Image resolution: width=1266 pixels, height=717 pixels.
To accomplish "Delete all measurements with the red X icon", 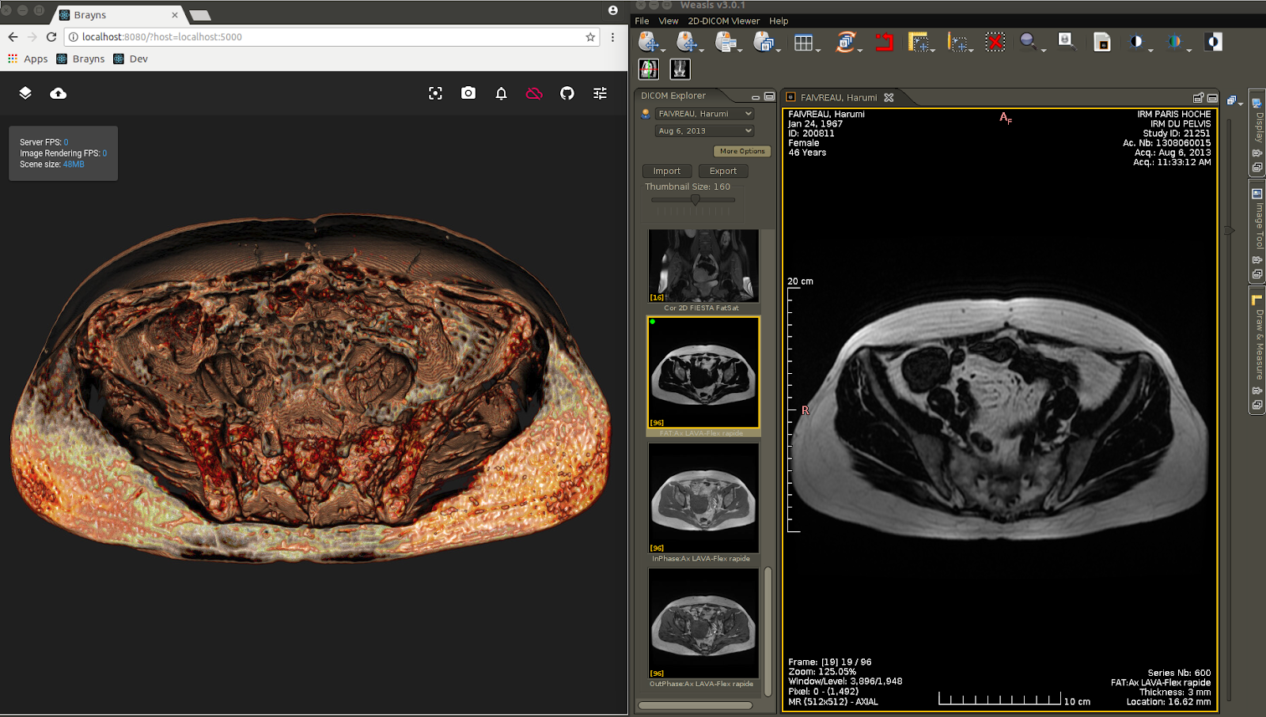I will [x=995, y=42].
